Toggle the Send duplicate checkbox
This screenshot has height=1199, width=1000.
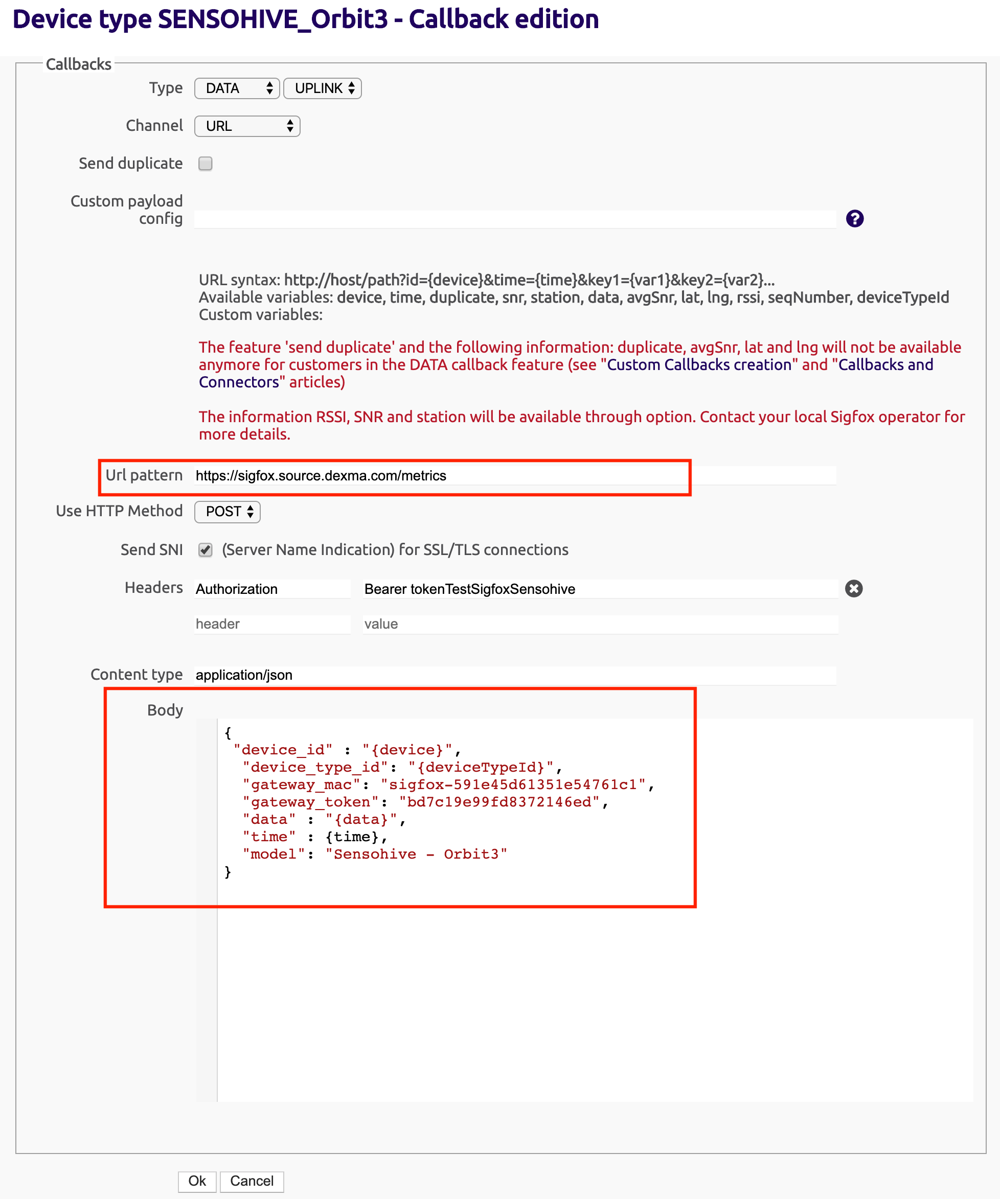206,164
